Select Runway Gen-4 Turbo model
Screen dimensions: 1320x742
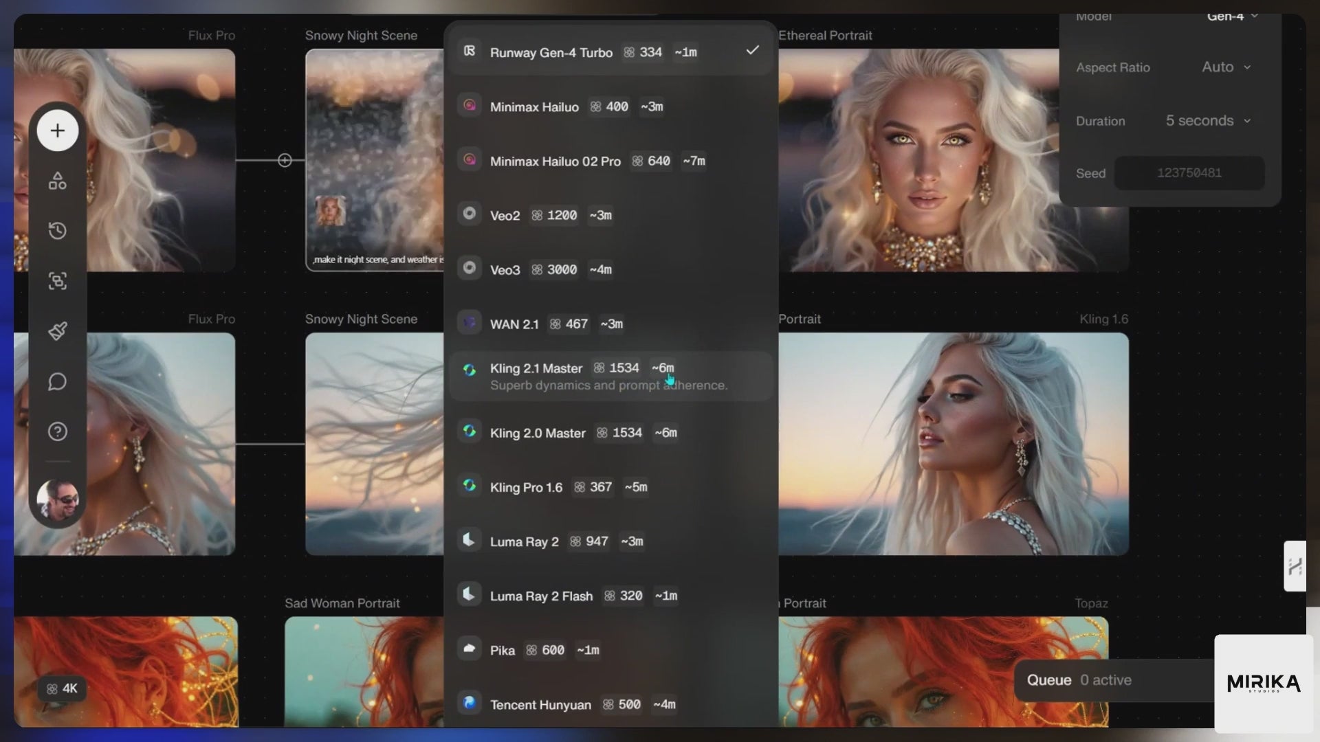[610, 52]
